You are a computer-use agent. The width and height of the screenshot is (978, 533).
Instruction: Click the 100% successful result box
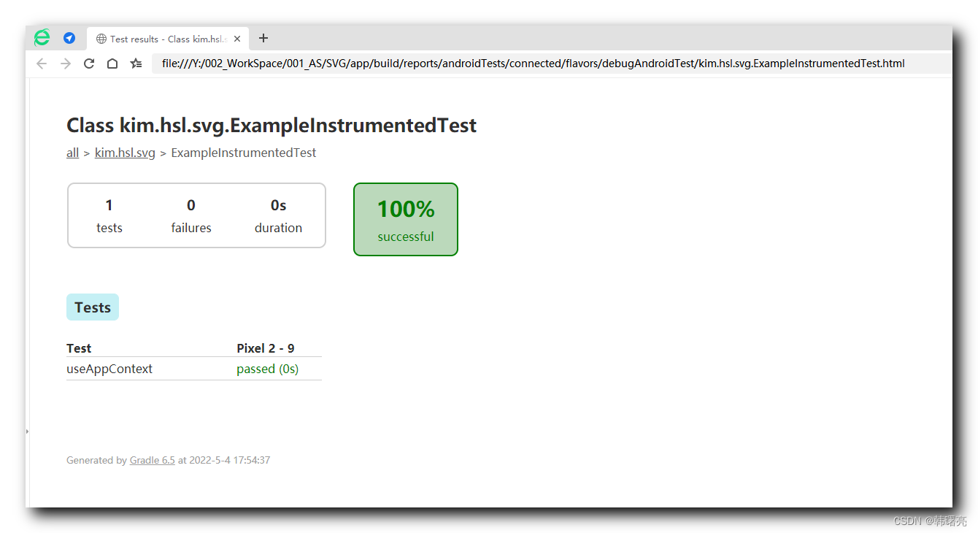406,219
